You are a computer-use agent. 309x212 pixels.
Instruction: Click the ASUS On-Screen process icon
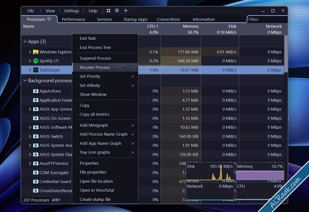36,118
